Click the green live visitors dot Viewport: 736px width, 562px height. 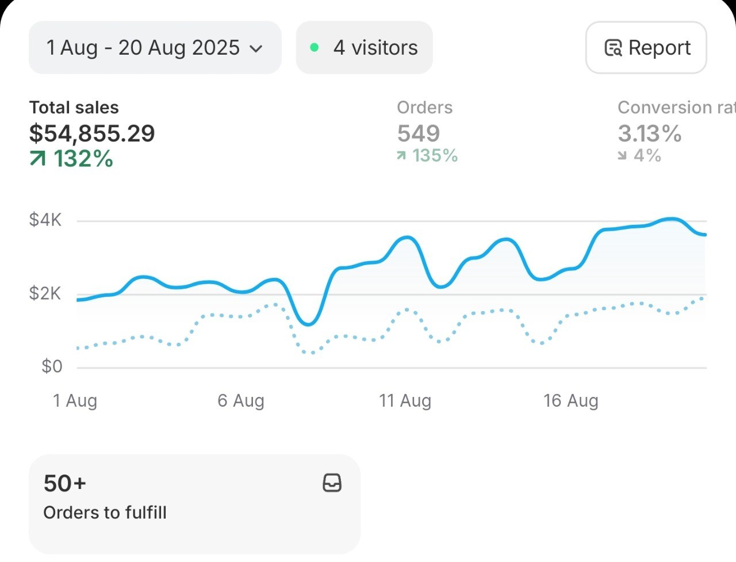315,48
